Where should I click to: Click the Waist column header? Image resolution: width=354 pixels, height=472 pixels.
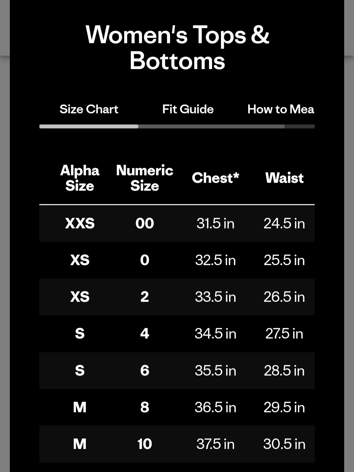pos(284,178)
